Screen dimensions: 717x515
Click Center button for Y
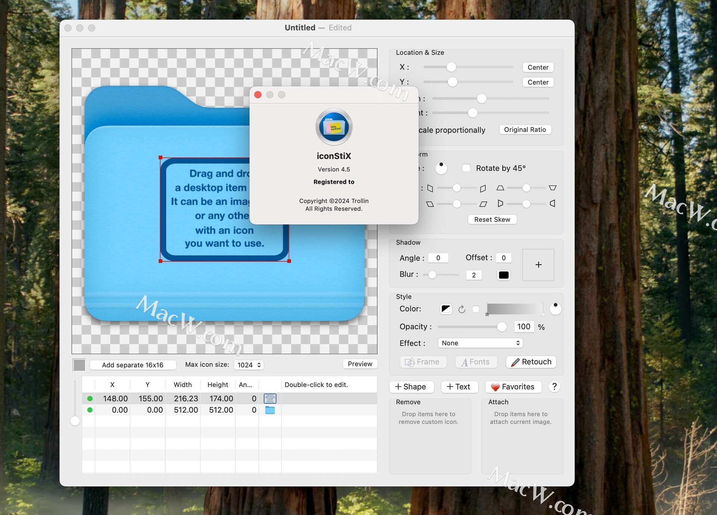tap(538, 82)
